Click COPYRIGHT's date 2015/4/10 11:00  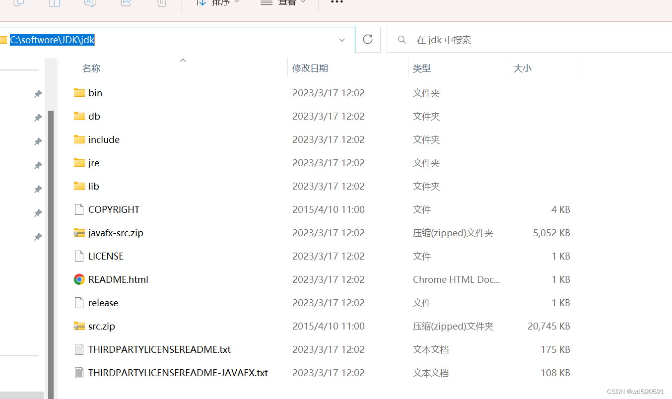pos(329,209)
